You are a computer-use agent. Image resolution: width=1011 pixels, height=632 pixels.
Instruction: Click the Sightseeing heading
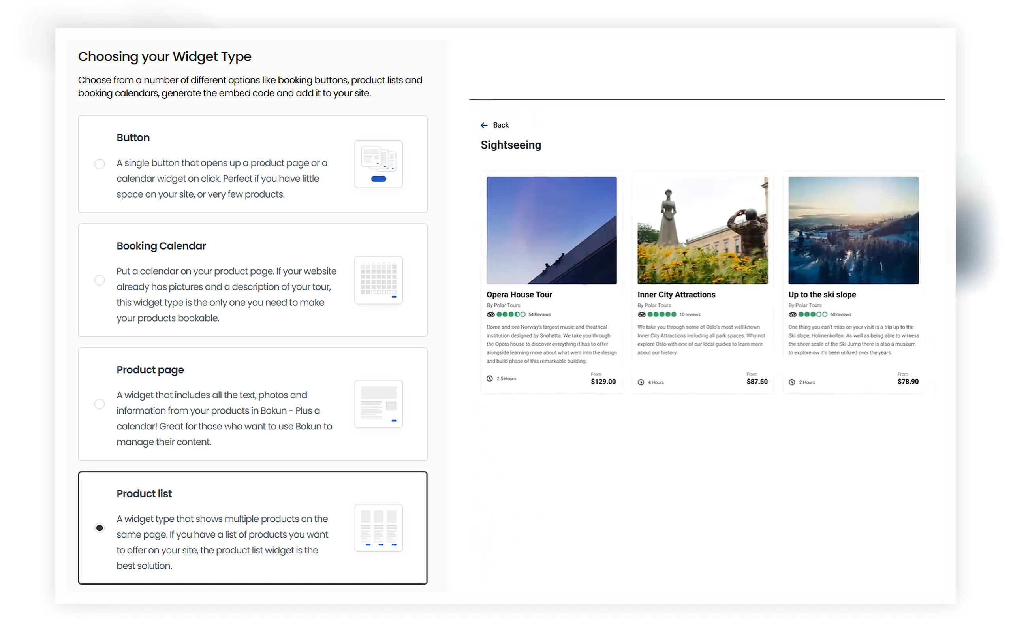tap(511, 145)
